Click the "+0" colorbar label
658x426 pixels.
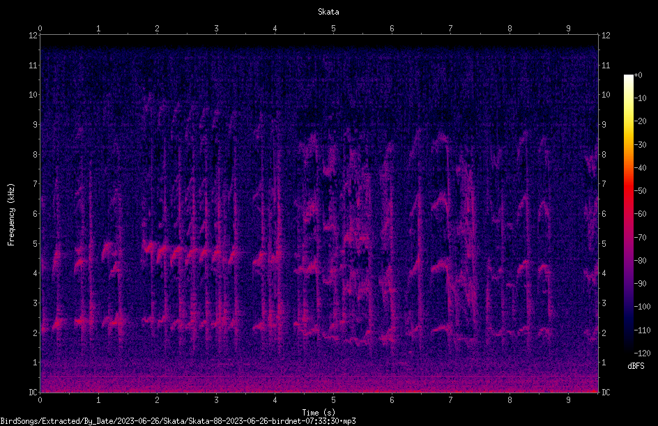coord(638,75)
